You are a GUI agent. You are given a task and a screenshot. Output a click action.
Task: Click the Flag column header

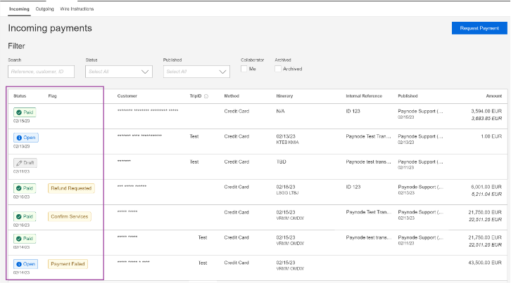52,96
